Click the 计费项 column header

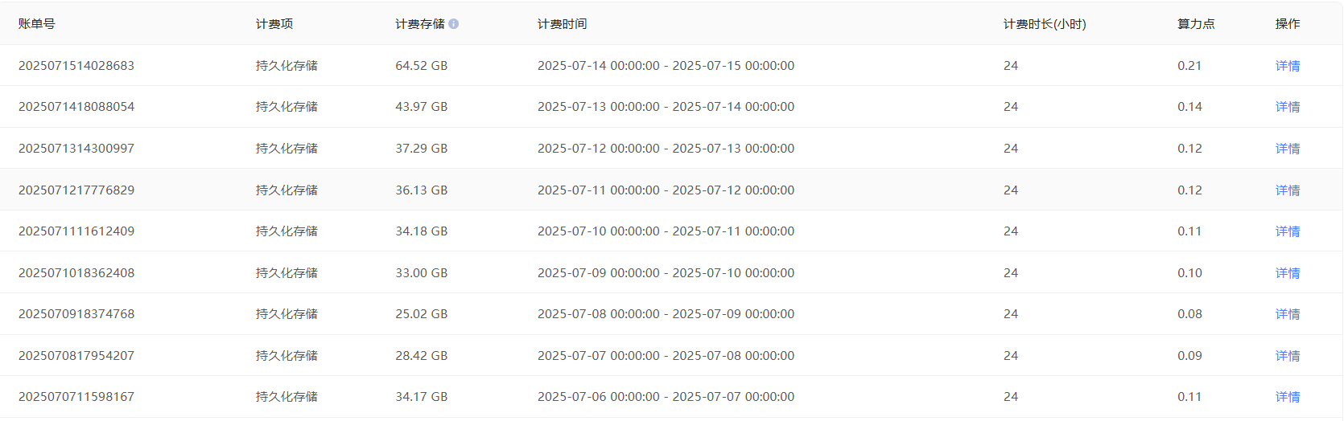(x=274, y=24)
